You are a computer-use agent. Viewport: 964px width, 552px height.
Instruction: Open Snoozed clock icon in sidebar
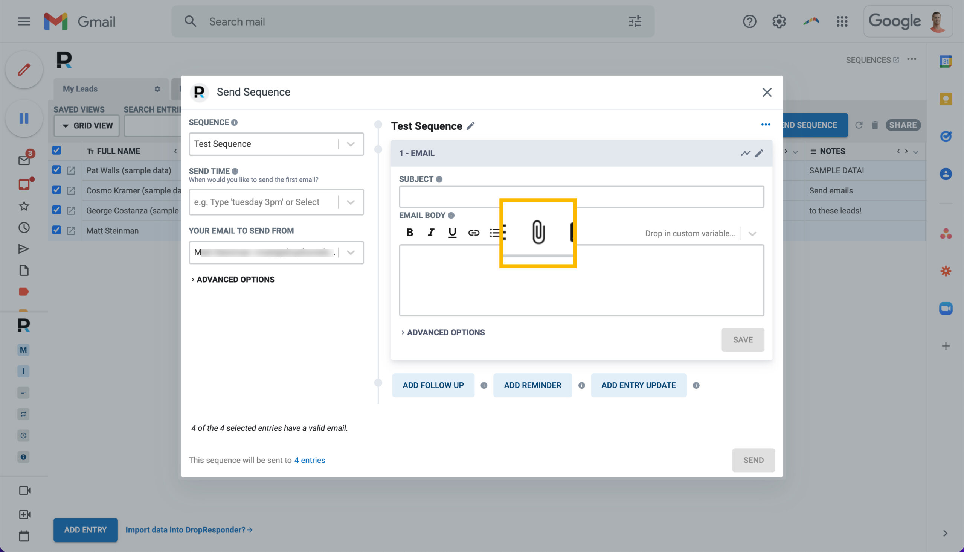24,228
